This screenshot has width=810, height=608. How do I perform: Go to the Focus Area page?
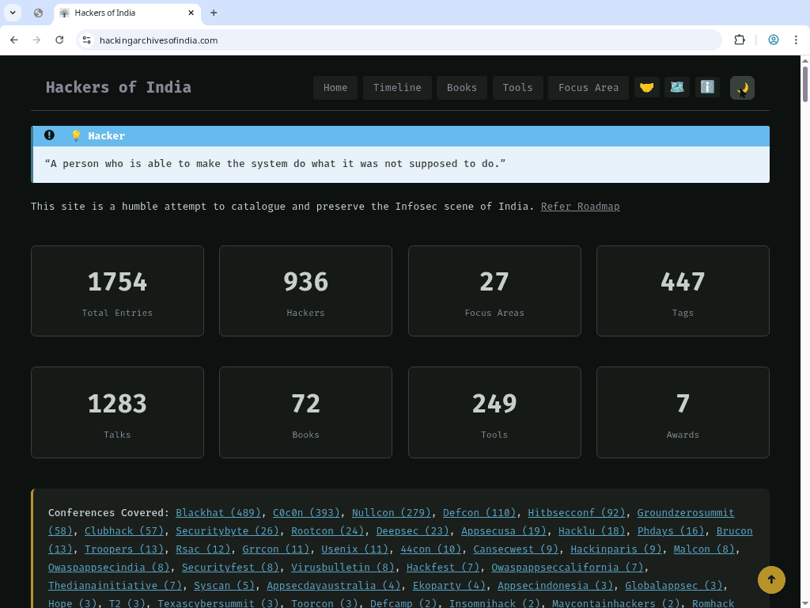(589, 88)
